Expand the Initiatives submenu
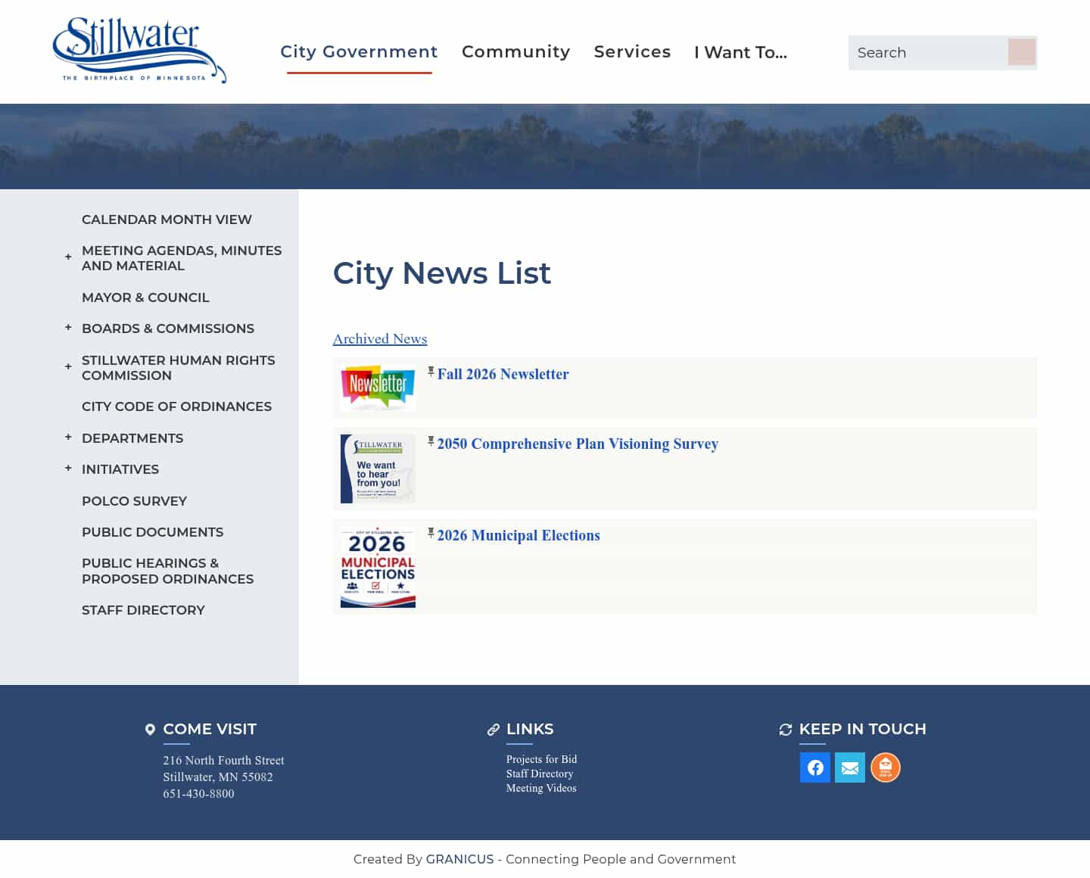This screenshot has width=1090, height=878. coord(68,469)
